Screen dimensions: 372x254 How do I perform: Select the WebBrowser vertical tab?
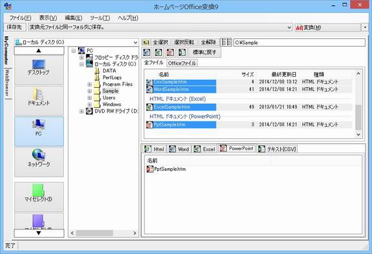[7, 83]
